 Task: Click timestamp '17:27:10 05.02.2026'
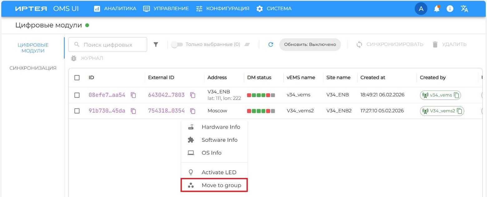(382, 111)
